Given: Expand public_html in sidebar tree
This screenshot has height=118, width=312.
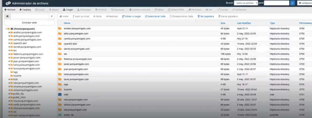Looking at the screenshot, I should point(9,97).
